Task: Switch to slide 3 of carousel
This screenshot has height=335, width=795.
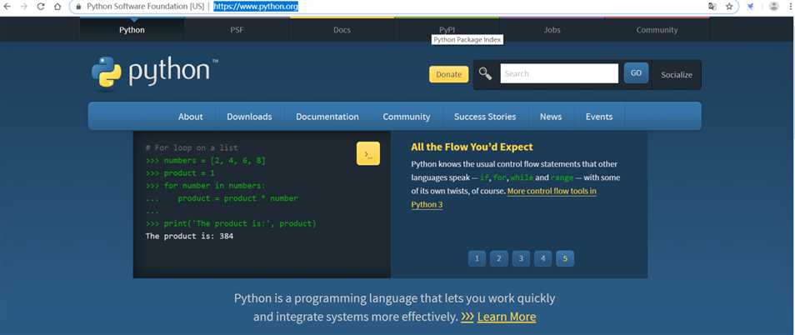Action: pyautogui.click(x=521, y=258)
